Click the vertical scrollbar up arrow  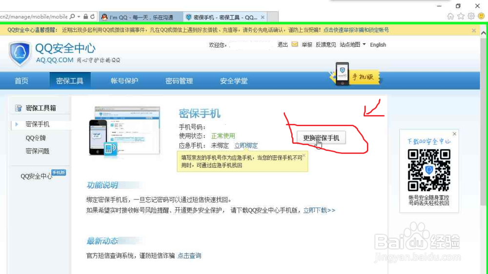click(483, 33)
